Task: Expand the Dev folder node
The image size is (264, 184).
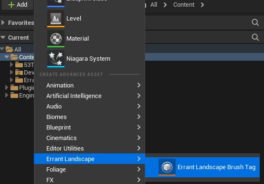Action: 11,72
